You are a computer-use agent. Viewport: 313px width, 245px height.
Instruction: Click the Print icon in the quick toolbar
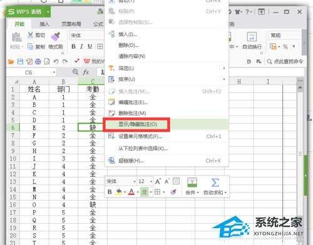tap(38, 61)
